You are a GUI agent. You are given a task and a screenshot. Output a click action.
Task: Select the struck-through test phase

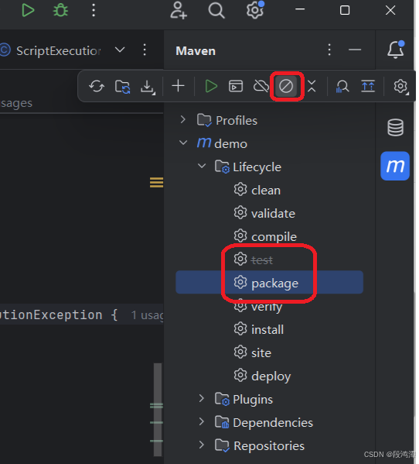pyautogui.click(x=262, y=259)
